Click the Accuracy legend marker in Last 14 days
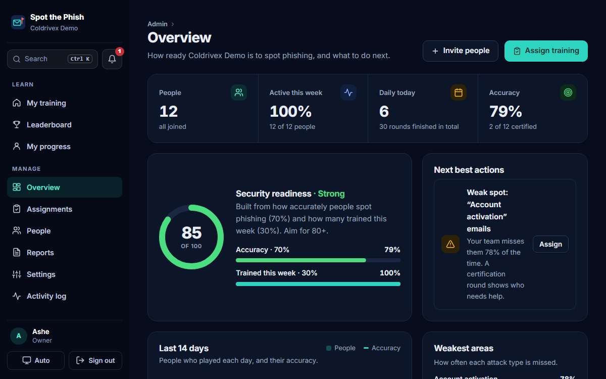This screenshot has width=606, height=379. tap(366, 348)
